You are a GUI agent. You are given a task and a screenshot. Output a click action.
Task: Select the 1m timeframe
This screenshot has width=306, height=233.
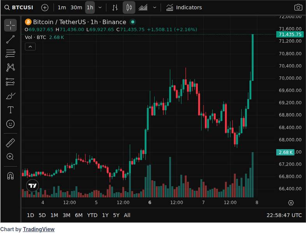tap(62, 8)
